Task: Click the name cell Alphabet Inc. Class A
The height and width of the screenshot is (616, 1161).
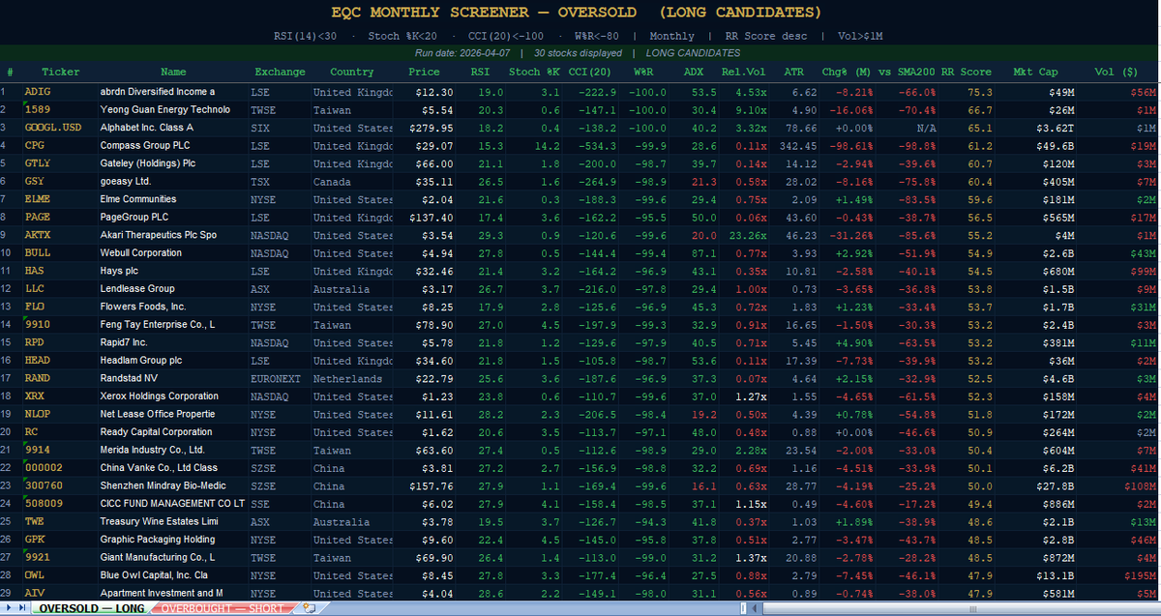Action: pos(173,128)
